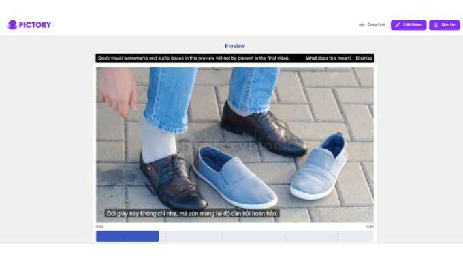463x260 pixels.
Task: Click the second blue timeline segment
Action: 141,236
